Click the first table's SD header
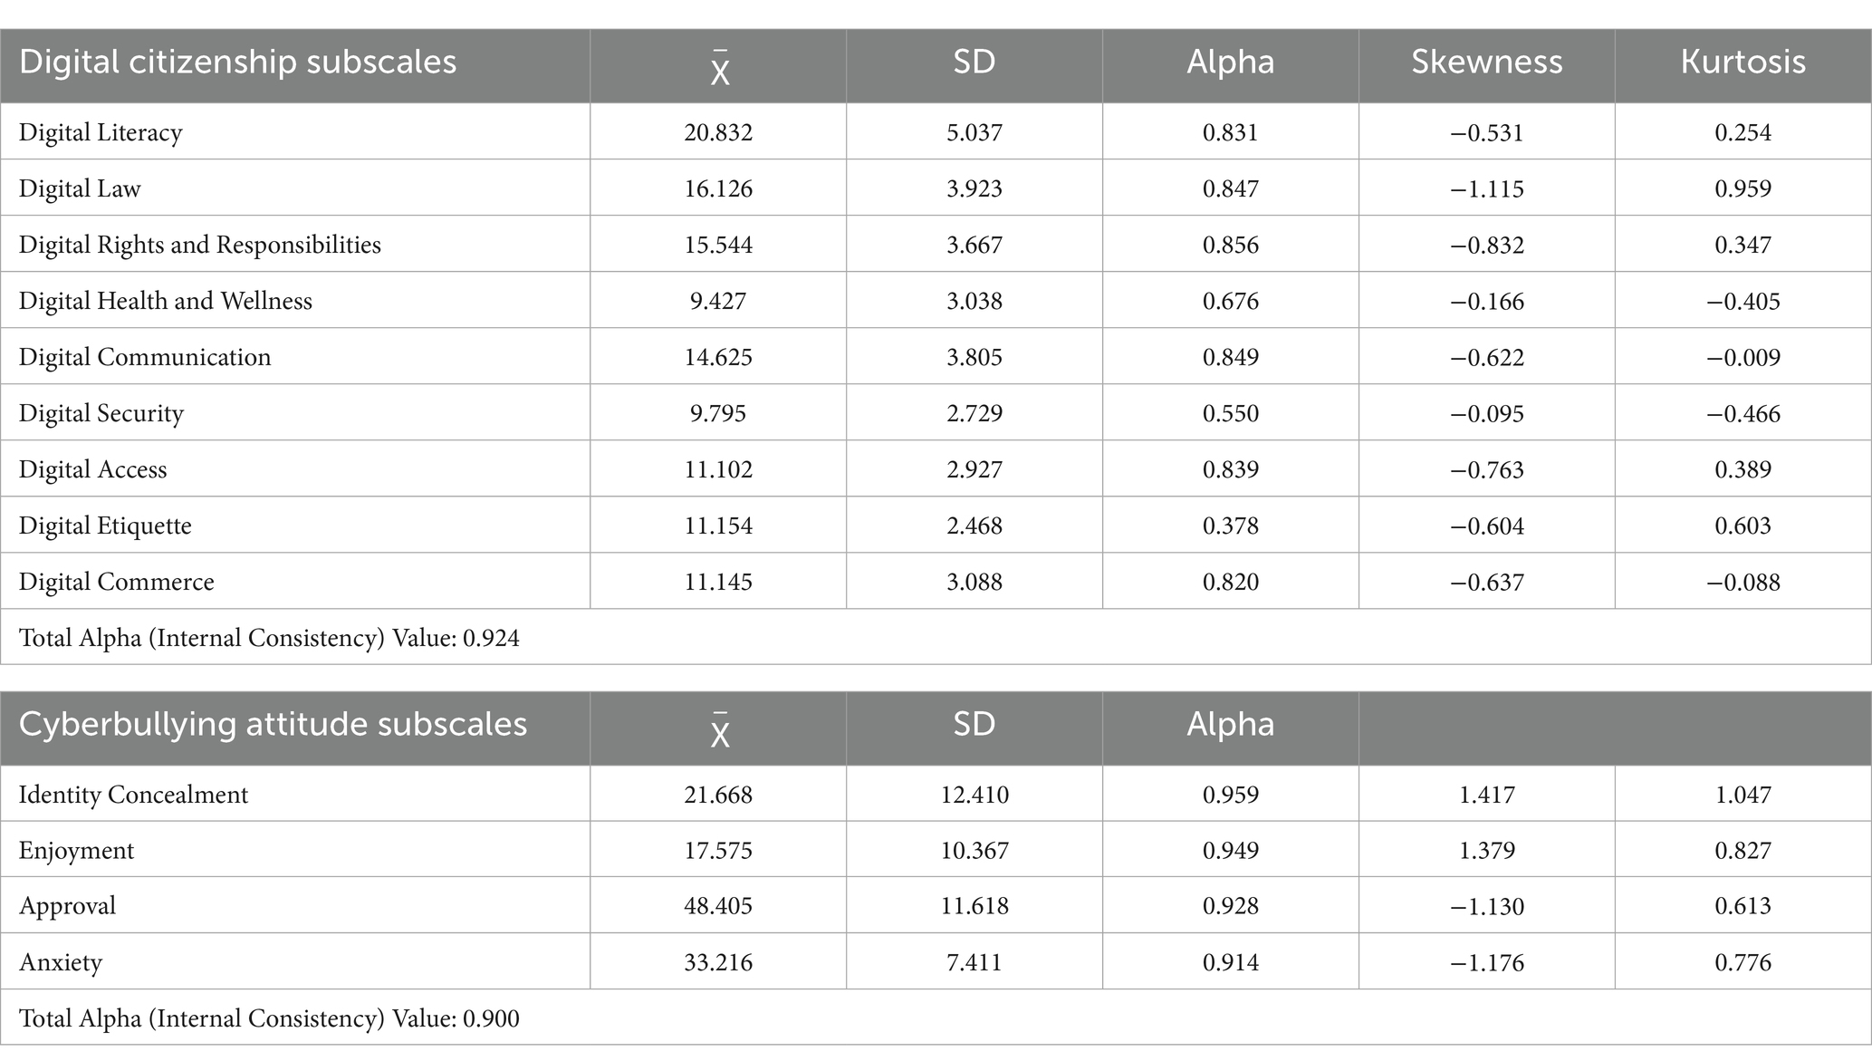The width and height of the screenshot is (1872, 1061). tap(974, 62)
